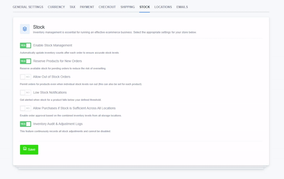Click the Stock section heading
The height and width of the screenshot is (179, 284).
point(39,27)
